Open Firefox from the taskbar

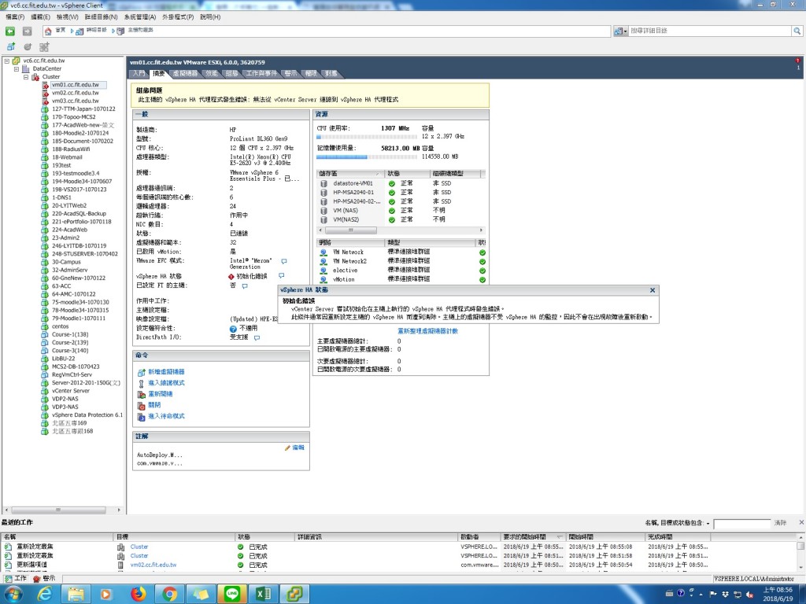138,595
